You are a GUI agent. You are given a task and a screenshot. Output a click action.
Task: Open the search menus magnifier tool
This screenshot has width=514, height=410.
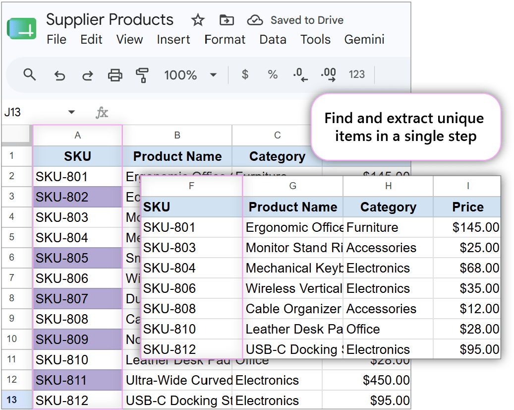click(x=30, y=74)
